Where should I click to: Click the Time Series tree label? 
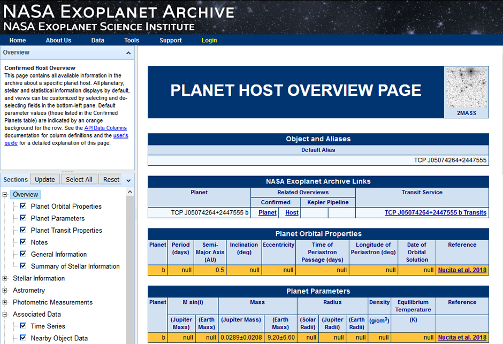click(48, 326)
